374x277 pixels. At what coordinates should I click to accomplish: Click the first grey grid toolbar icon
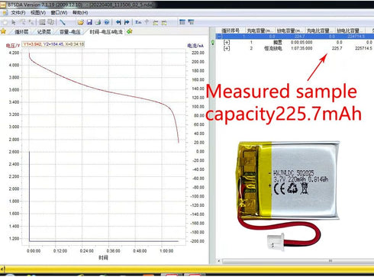tap(42, 22)
